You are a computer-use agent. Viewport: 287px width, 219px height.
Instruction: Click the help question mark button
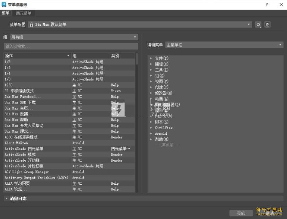pos(267,4)
